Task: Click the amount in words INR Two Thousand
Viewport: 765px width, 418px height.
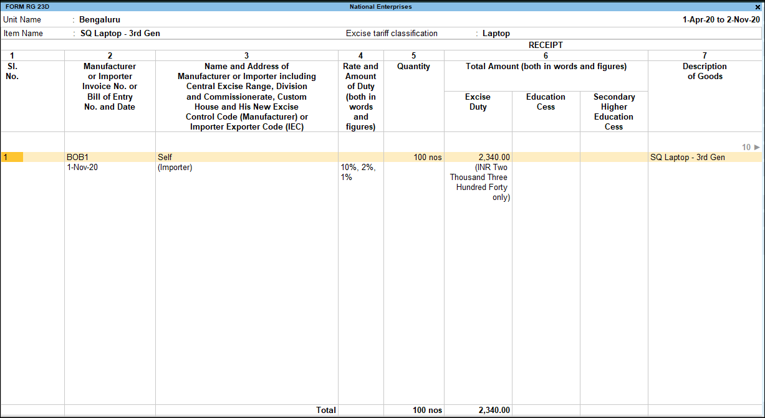Action: (x=480, y=183)
